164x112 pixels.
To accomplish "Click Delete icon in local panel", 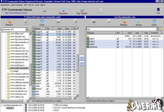I will 42,22.
